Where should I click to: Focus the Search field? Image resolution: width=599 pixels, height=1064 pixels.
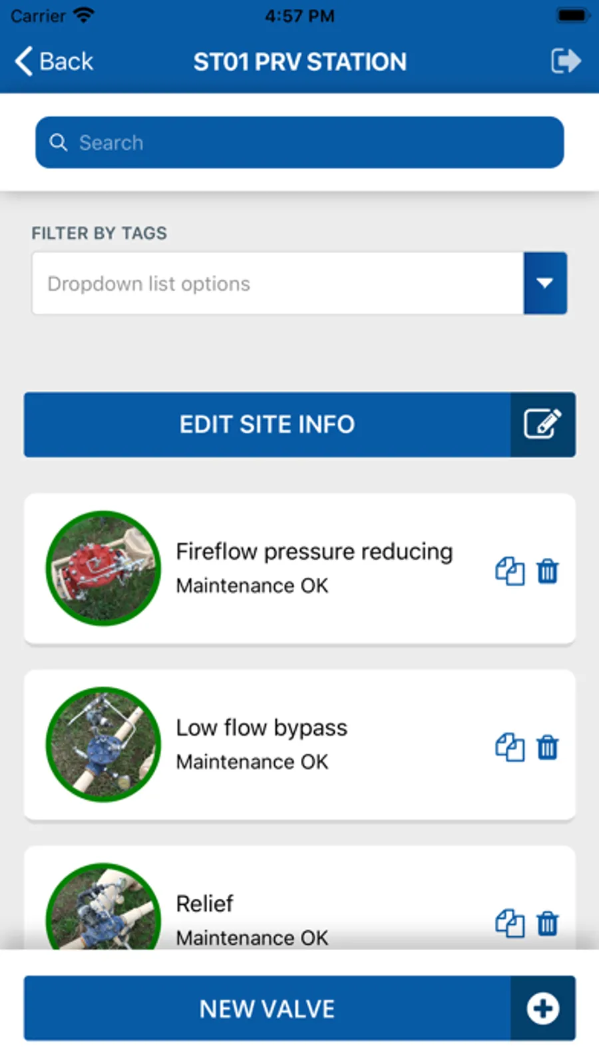[299, 142]
